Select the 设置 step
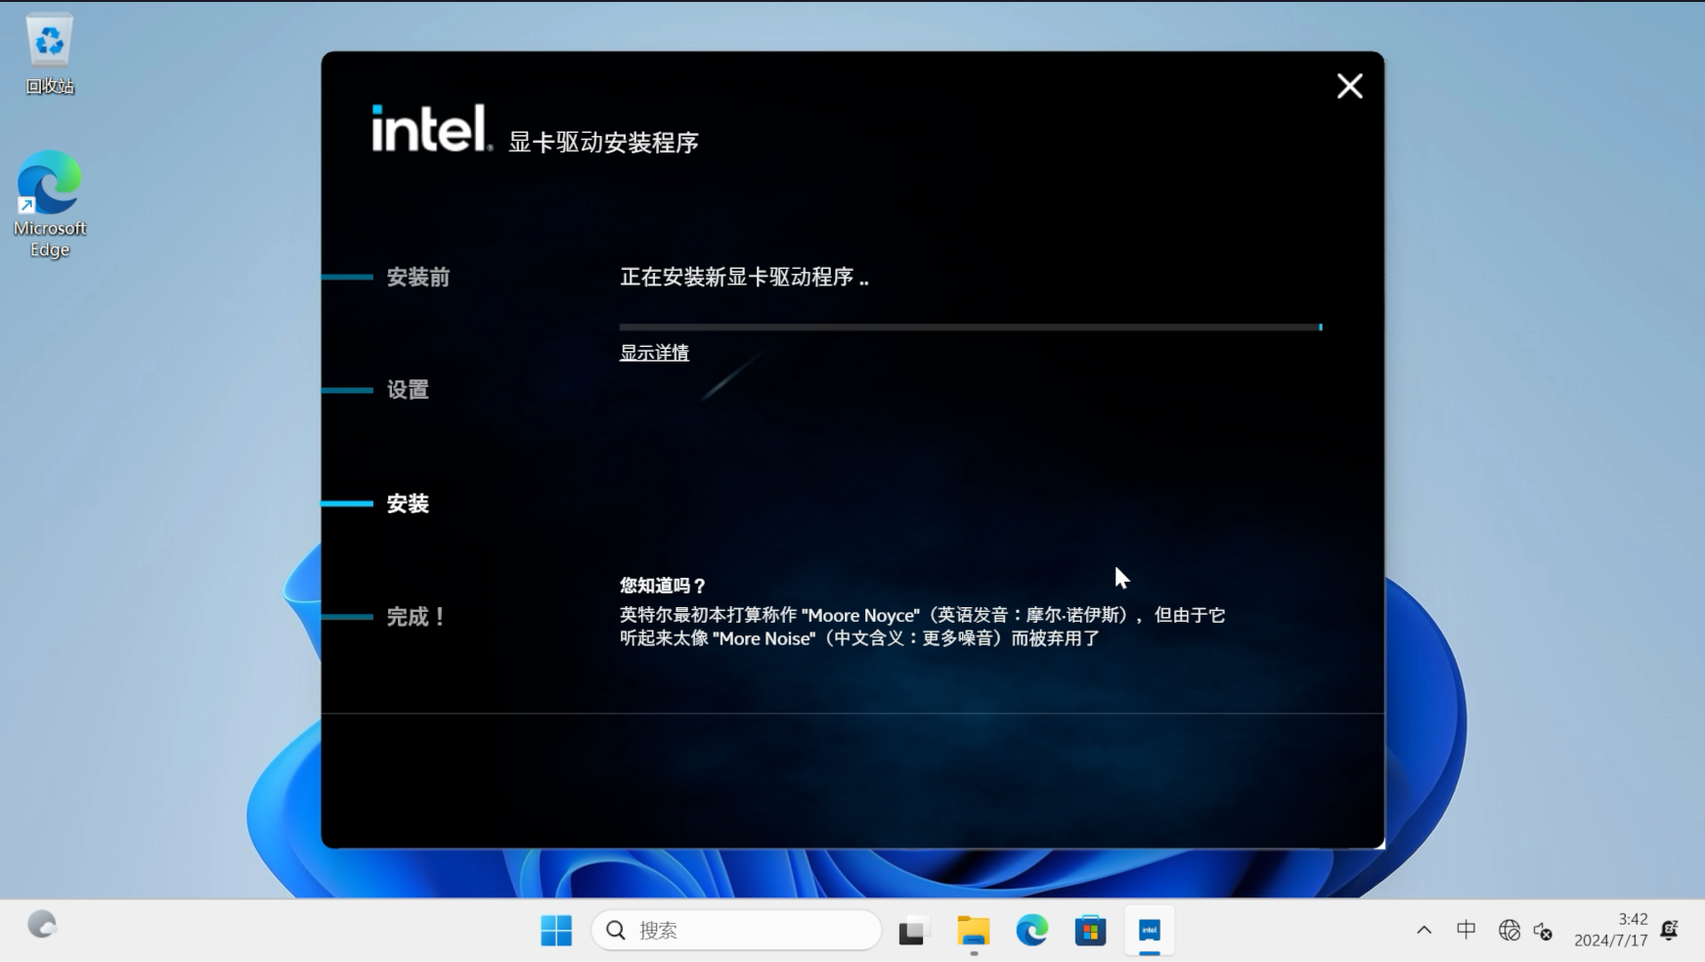The image size is (1705, 962). (408, 390)
